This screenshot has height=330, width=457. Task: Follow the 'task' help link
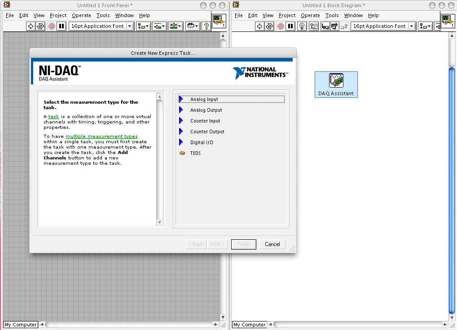point(53,117)
